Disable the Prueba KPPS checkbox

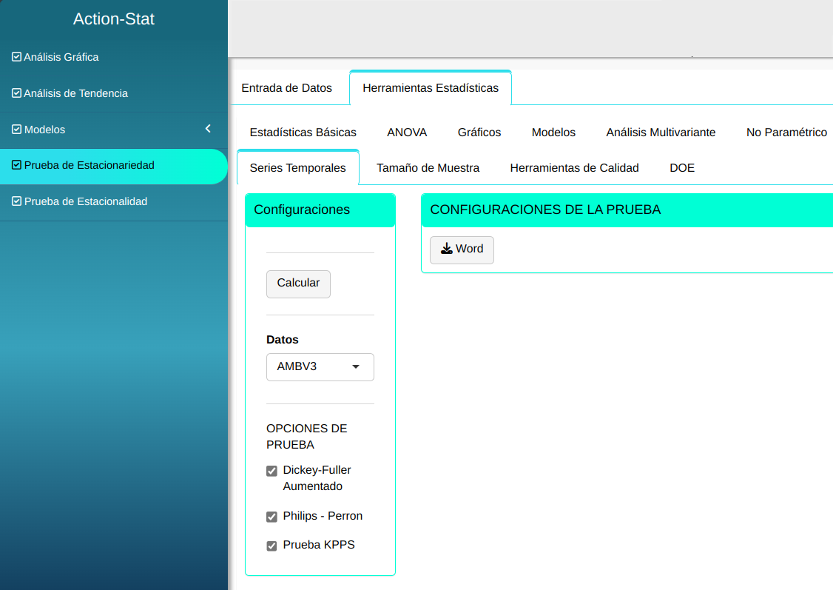coord(272,546)
